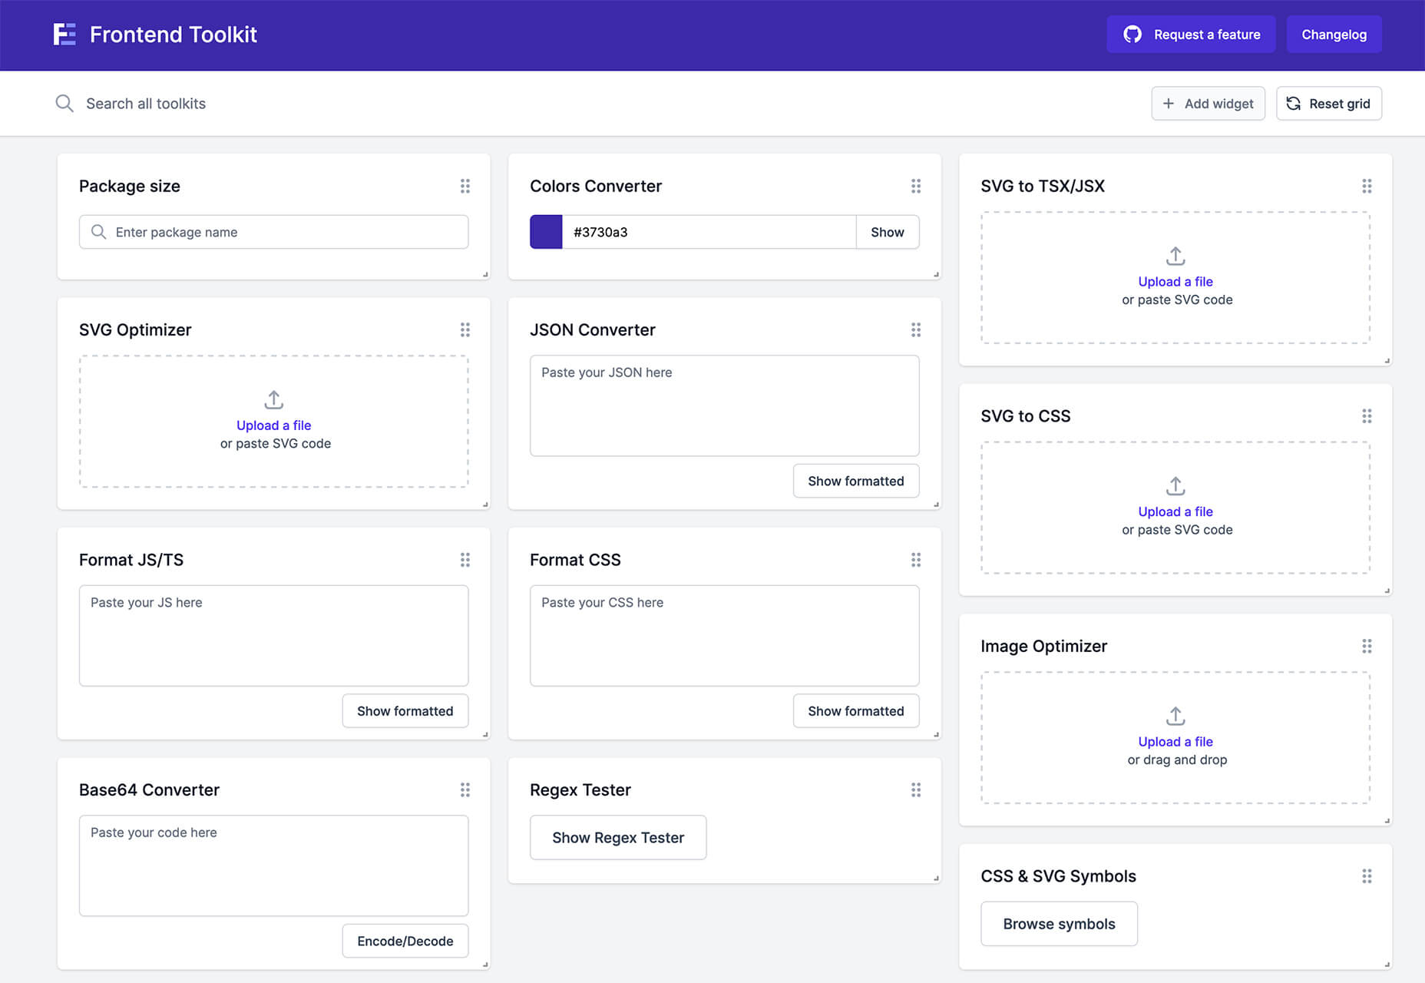Click Show formatted in Format CSS
Screen dimensions: 1425x983
pos(856,711)
